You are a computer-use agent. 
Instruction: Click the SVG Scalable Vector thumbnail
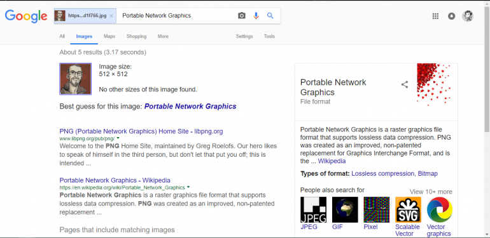tap(408, 209)
